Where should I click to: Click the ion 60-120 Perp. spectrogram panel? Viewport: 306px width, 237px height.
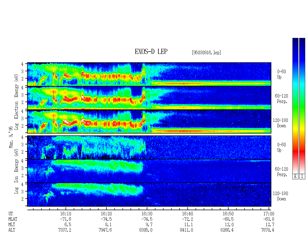149,171
